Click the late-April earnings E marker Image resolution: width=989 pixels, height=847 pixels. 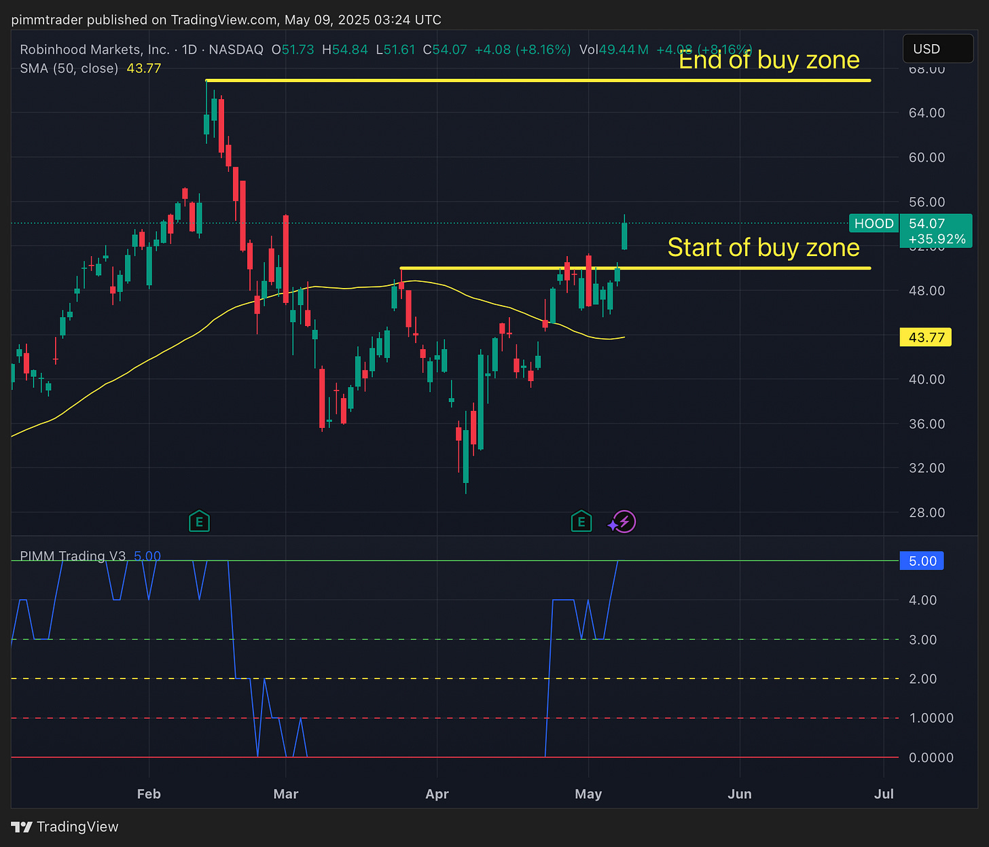click(x=581, y=522)
